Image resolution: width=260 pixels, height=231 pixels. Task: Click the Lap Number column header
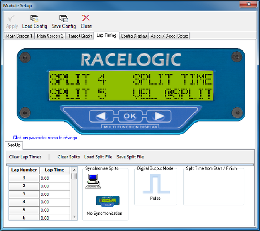[x=24, y=170]
